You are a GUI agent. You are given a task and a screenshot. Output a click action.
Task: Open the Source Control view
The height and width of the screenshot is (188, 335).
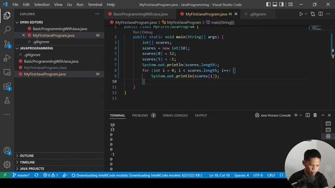tap(7, 44)
